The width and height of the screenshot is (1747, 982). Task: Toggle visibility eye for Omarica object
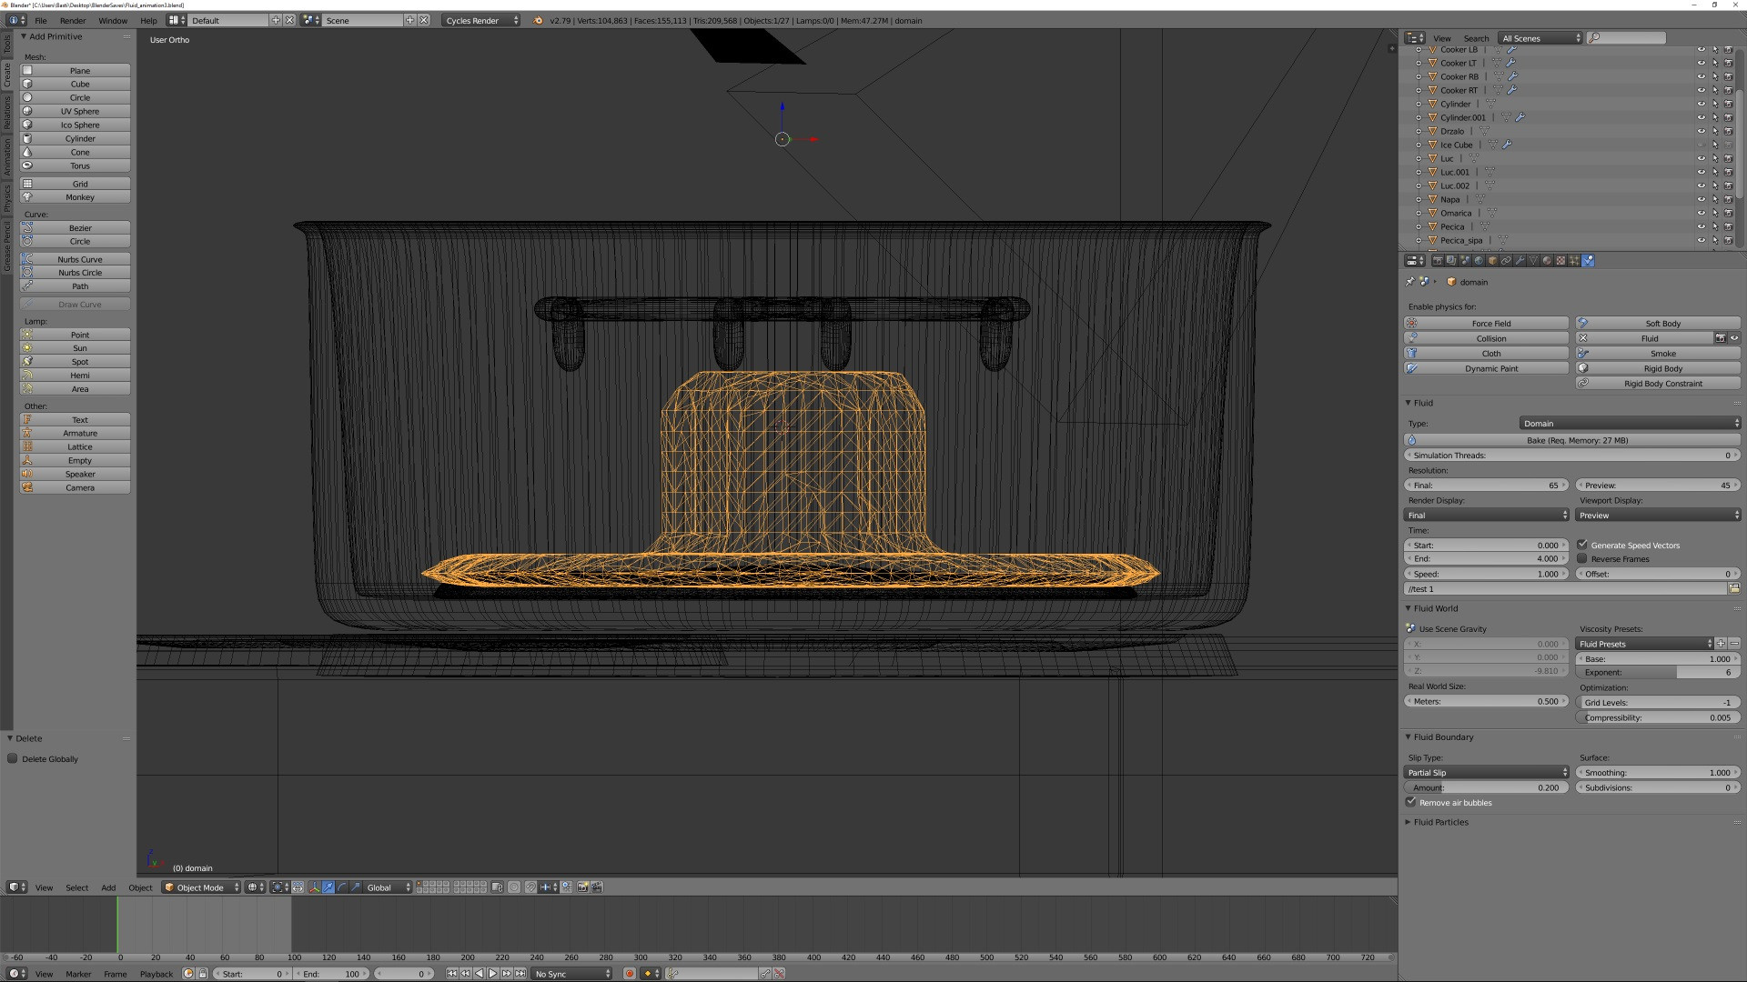pos(1701,213)
